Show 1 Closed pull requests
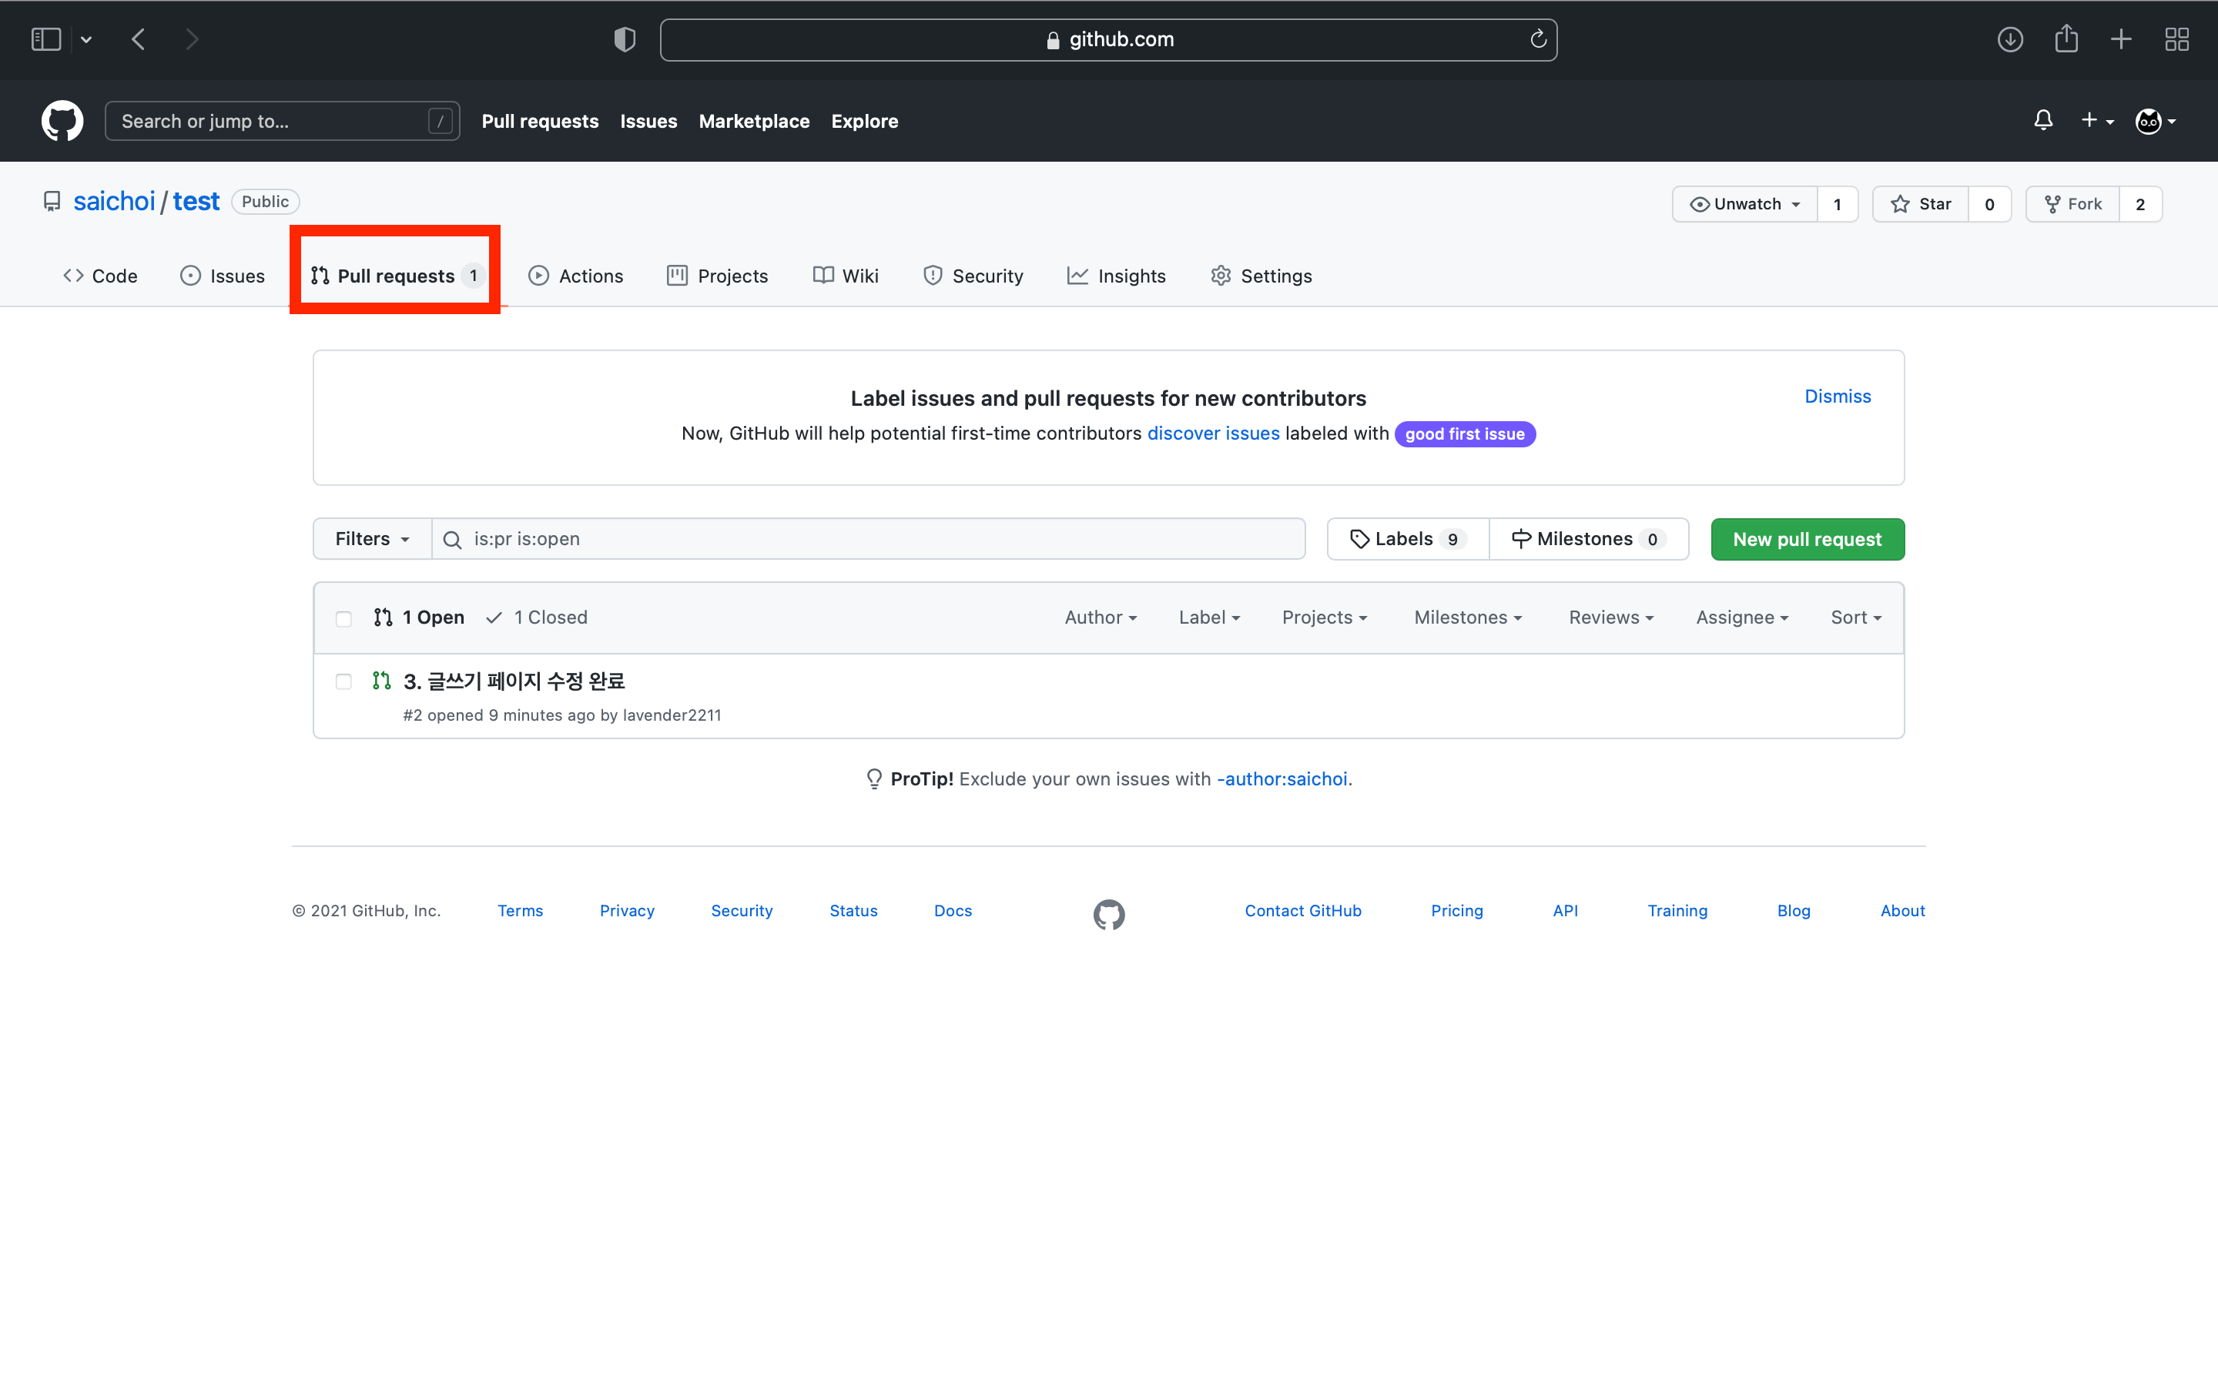This screenshot has width=2218, height=1386. click(536, 618)
